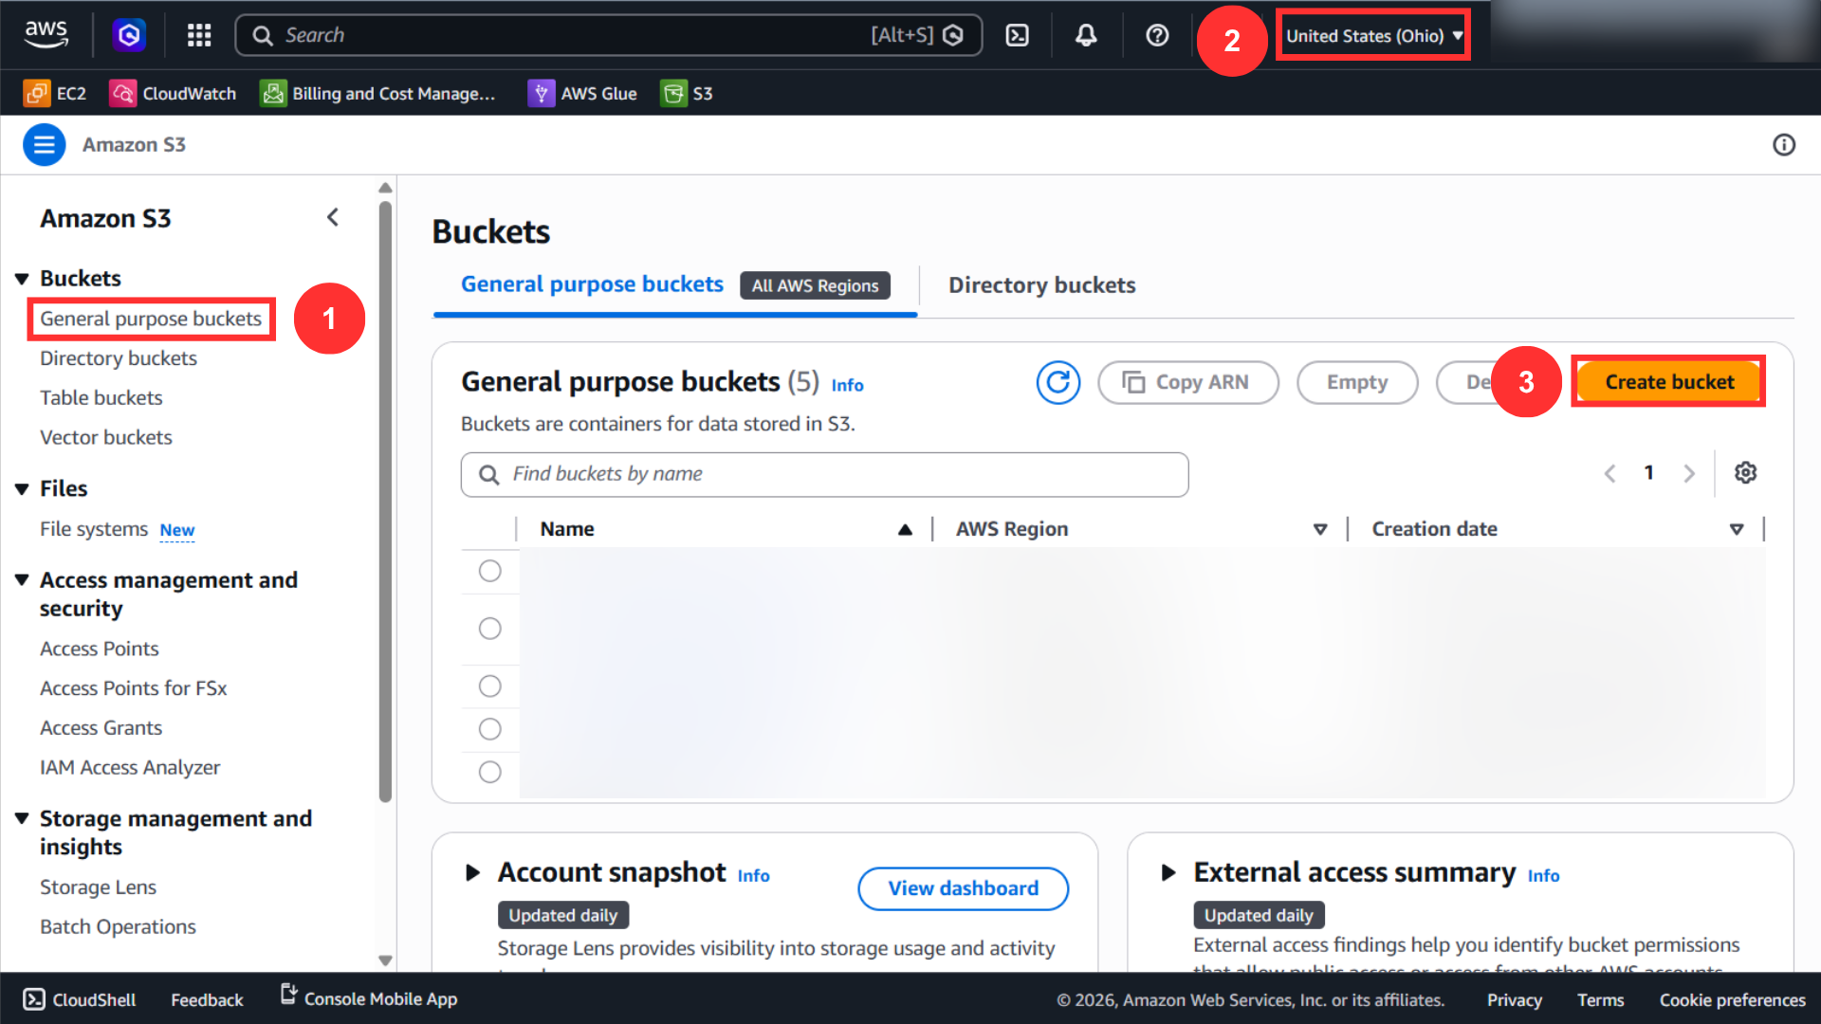Switch to Directory buckets tab
This screenshot has height=1024, width=1821.
point(1041,285)
